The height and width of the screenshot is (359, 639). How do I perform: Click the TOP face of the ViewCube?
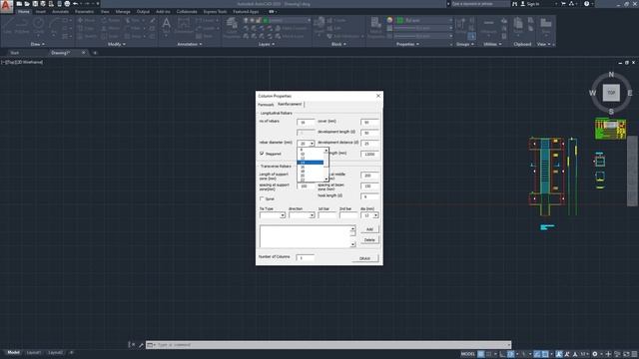pos(611,93)
